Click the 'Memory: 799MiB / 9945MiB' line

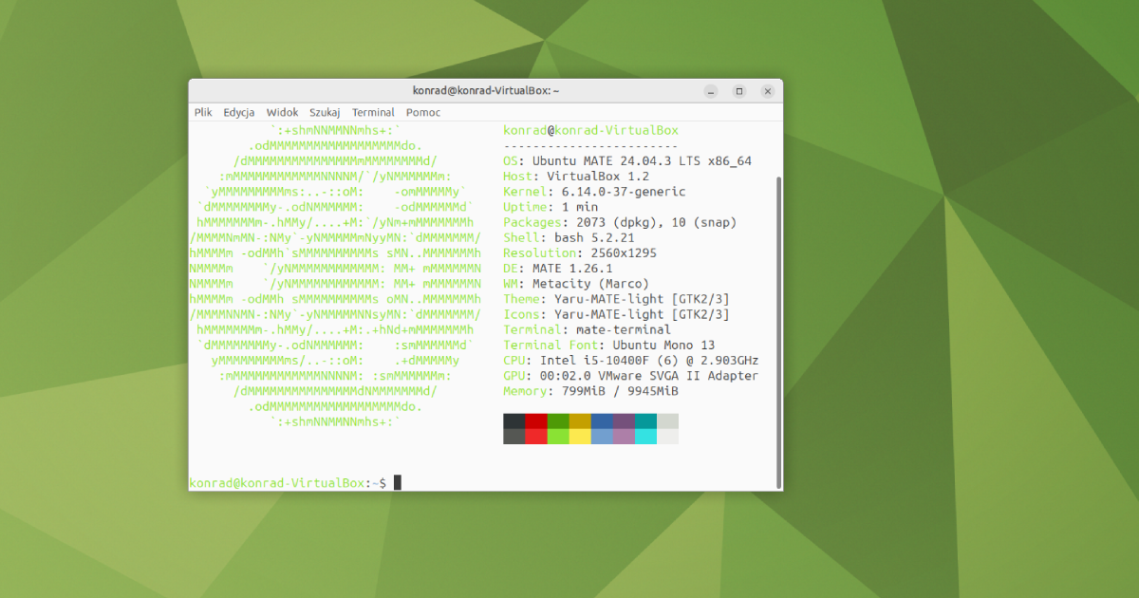(590, 391)
